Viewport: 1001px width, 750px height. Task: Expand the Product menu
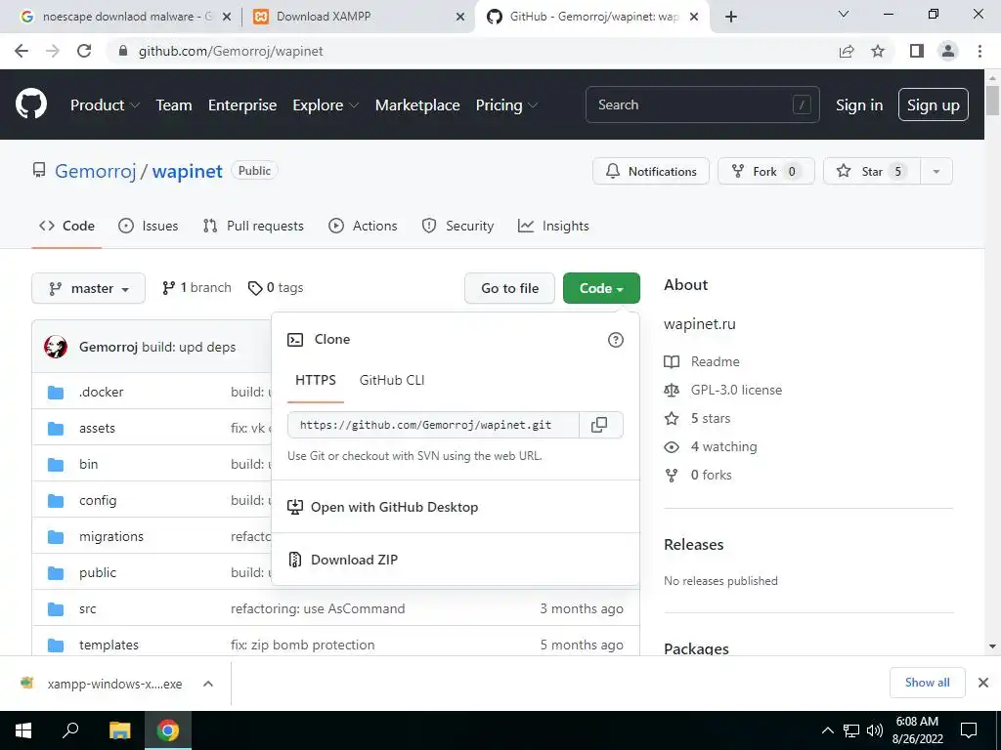[105, 105]
